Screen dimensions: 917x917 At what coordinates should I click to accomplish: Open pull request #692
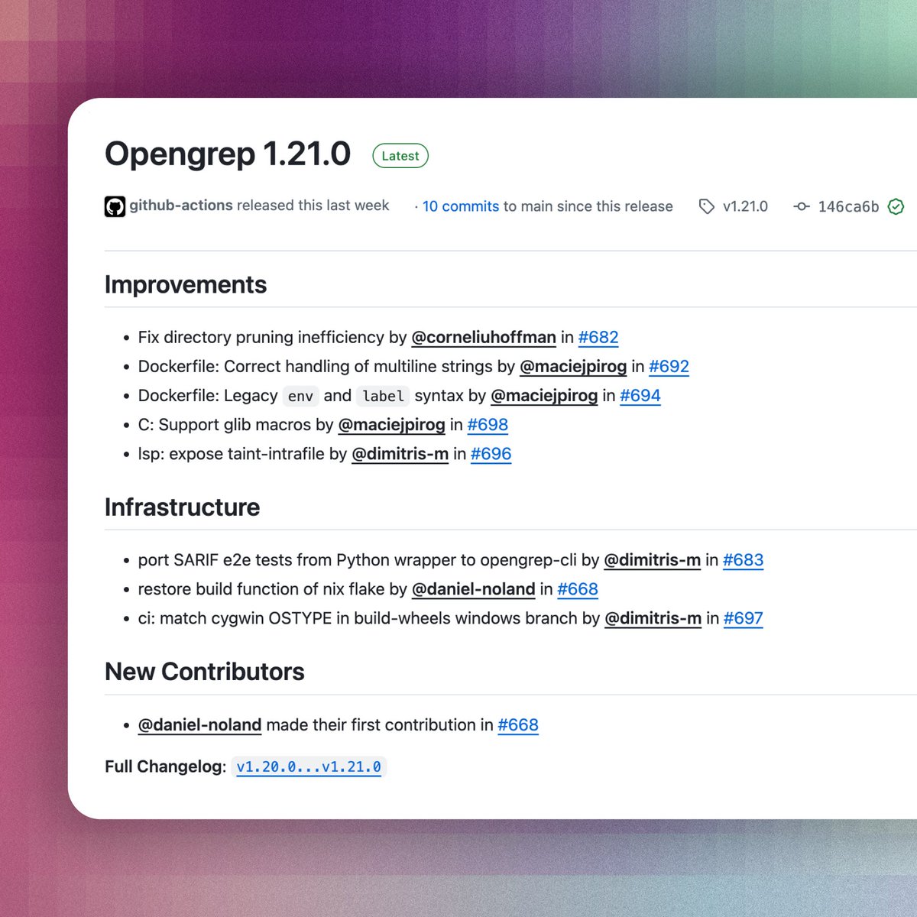pyautogui.click(x=669, y=366)
